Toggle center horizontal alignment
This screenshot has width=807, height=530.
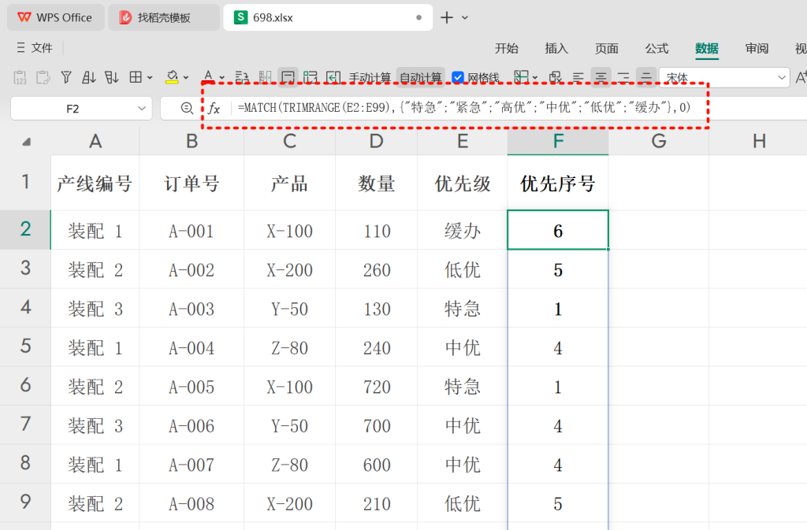601,78
